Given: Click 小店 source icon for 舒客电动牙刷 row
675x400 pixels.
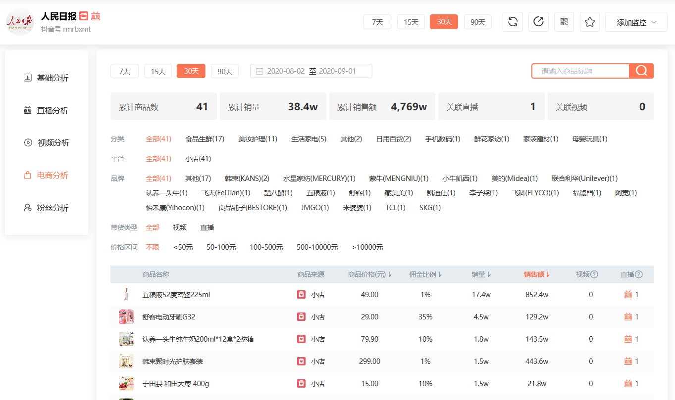Looking at the screenshot, I should coord(301,316).
